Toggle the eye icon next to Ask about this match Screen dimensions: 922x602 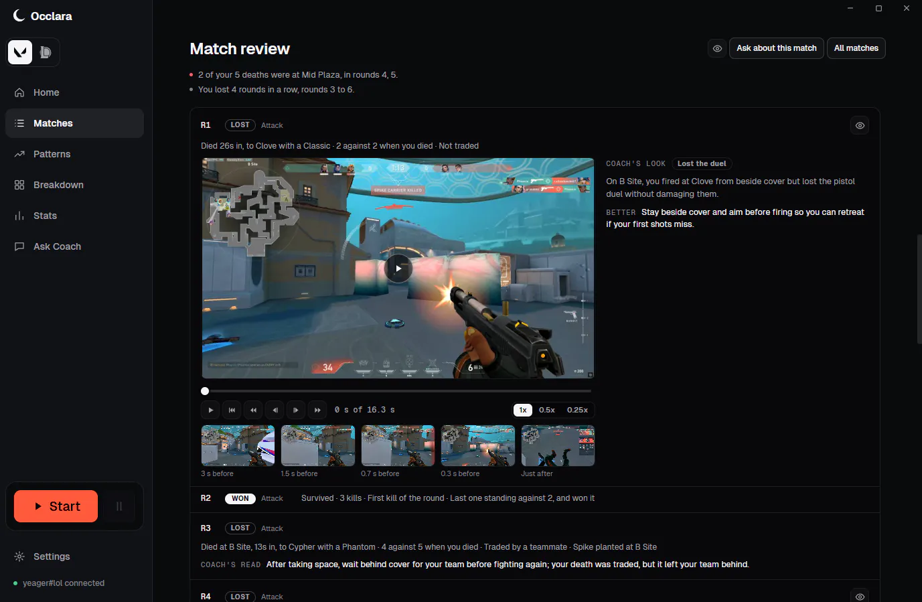click(717, 48)
